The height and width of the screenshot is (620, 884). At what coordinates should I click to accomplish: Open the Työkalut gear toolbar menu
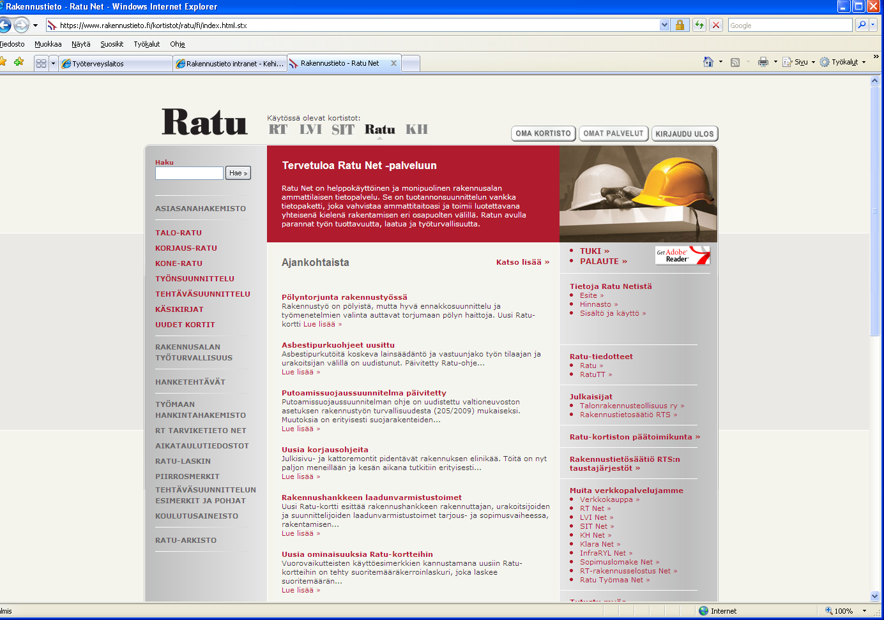click(x=842, y=62)
